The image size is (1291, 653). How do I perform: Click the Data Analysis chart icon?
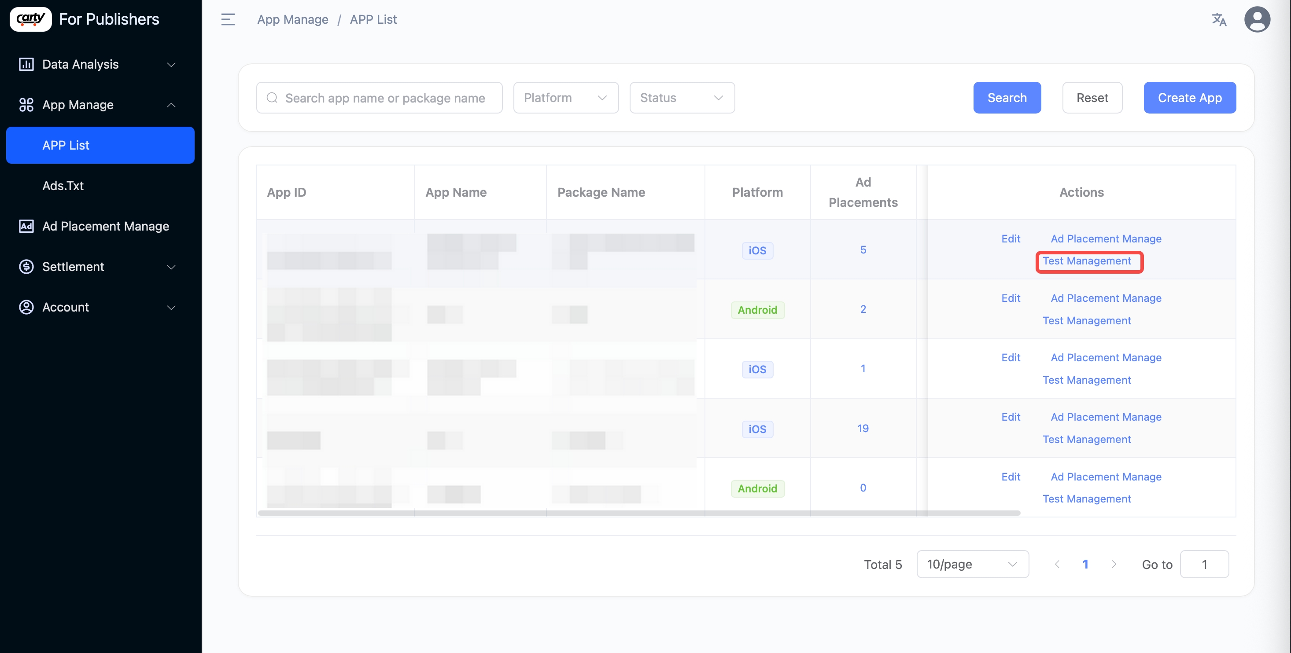(x=26, y=64)
